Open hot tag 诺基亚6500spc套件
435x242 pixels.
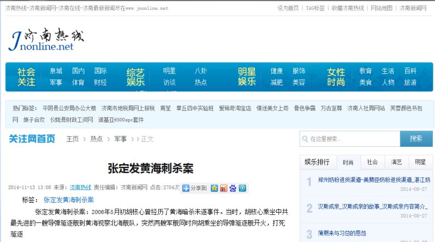point(121,120)
